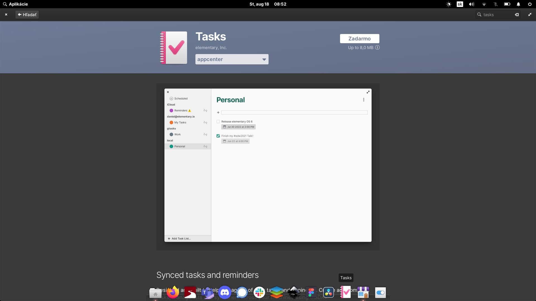Launch Signal from the dock
This screenshot has height=301, width=536.
242,292
